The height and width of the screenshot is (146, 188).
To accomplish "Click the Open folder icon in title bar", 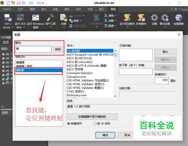I will pos(13,3).
